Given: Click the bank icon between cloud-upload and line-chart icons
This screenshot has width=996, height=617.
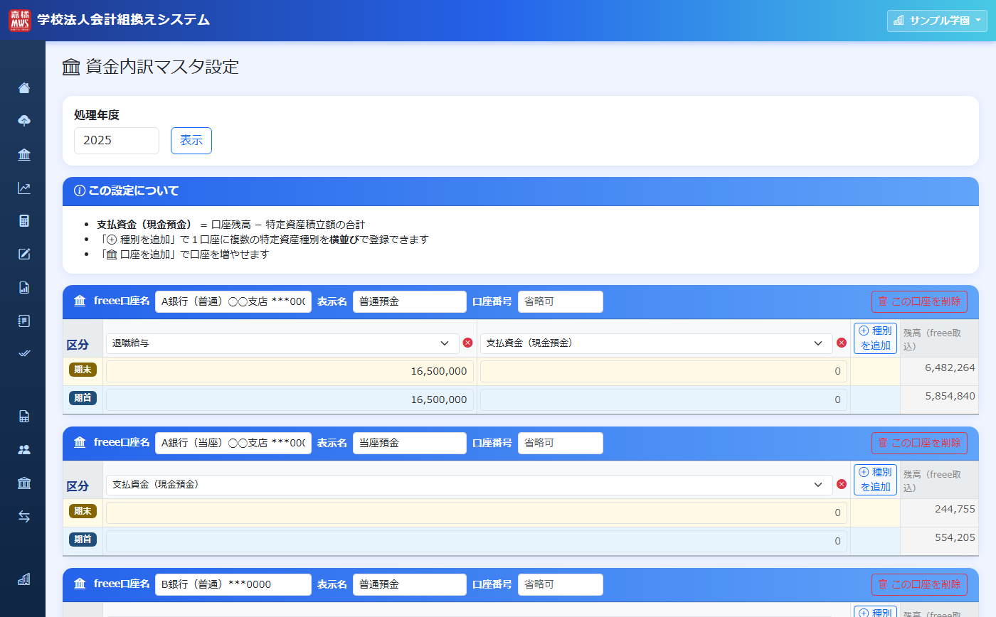Looking at the screenshot, I should pyautogui.click(x=24, y=155).
